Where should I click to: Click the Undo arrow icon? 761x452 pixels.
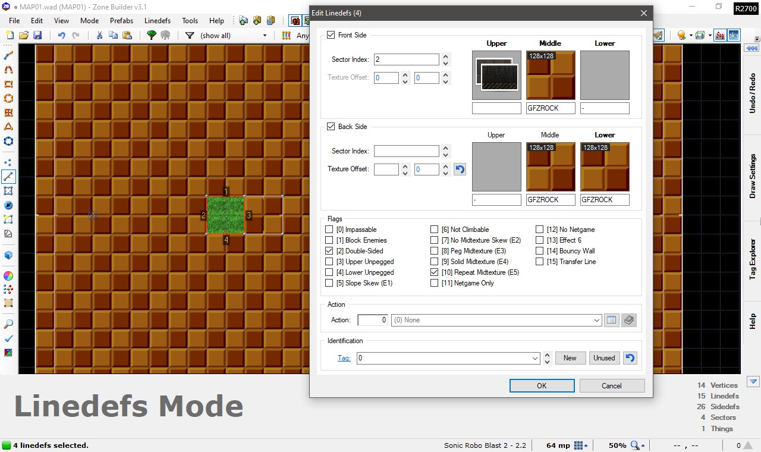click(61, 36)
